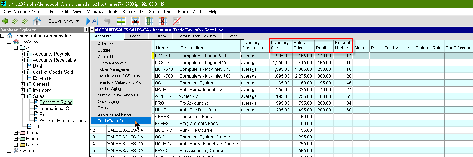Open the Bookmarks dropdown in toolbar
Screen dimensions: 473x157
63,21
